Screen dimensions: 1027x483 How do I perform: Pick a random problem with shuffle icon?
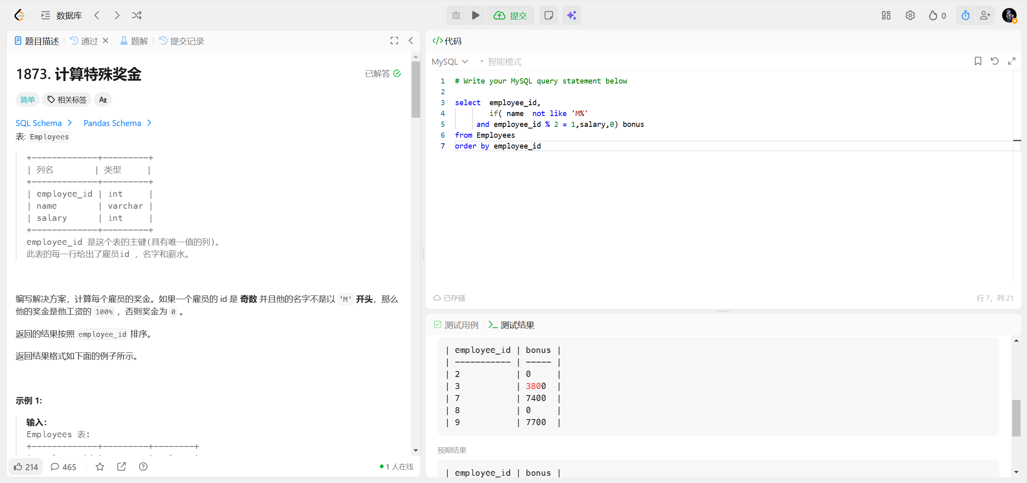[x=137, y=15]
